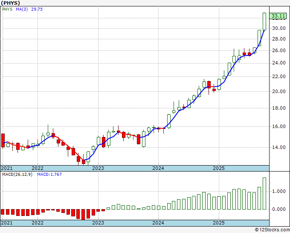This screenshot has height=233, width=290.
Task: Click the 26.00 price axis label
Action: click(x=279, y=50)
